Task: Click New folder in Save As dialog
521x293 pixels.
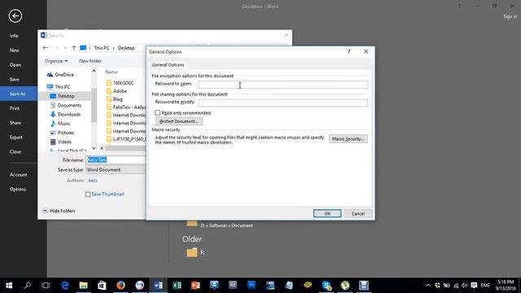Action: click(x=90, y=61)
